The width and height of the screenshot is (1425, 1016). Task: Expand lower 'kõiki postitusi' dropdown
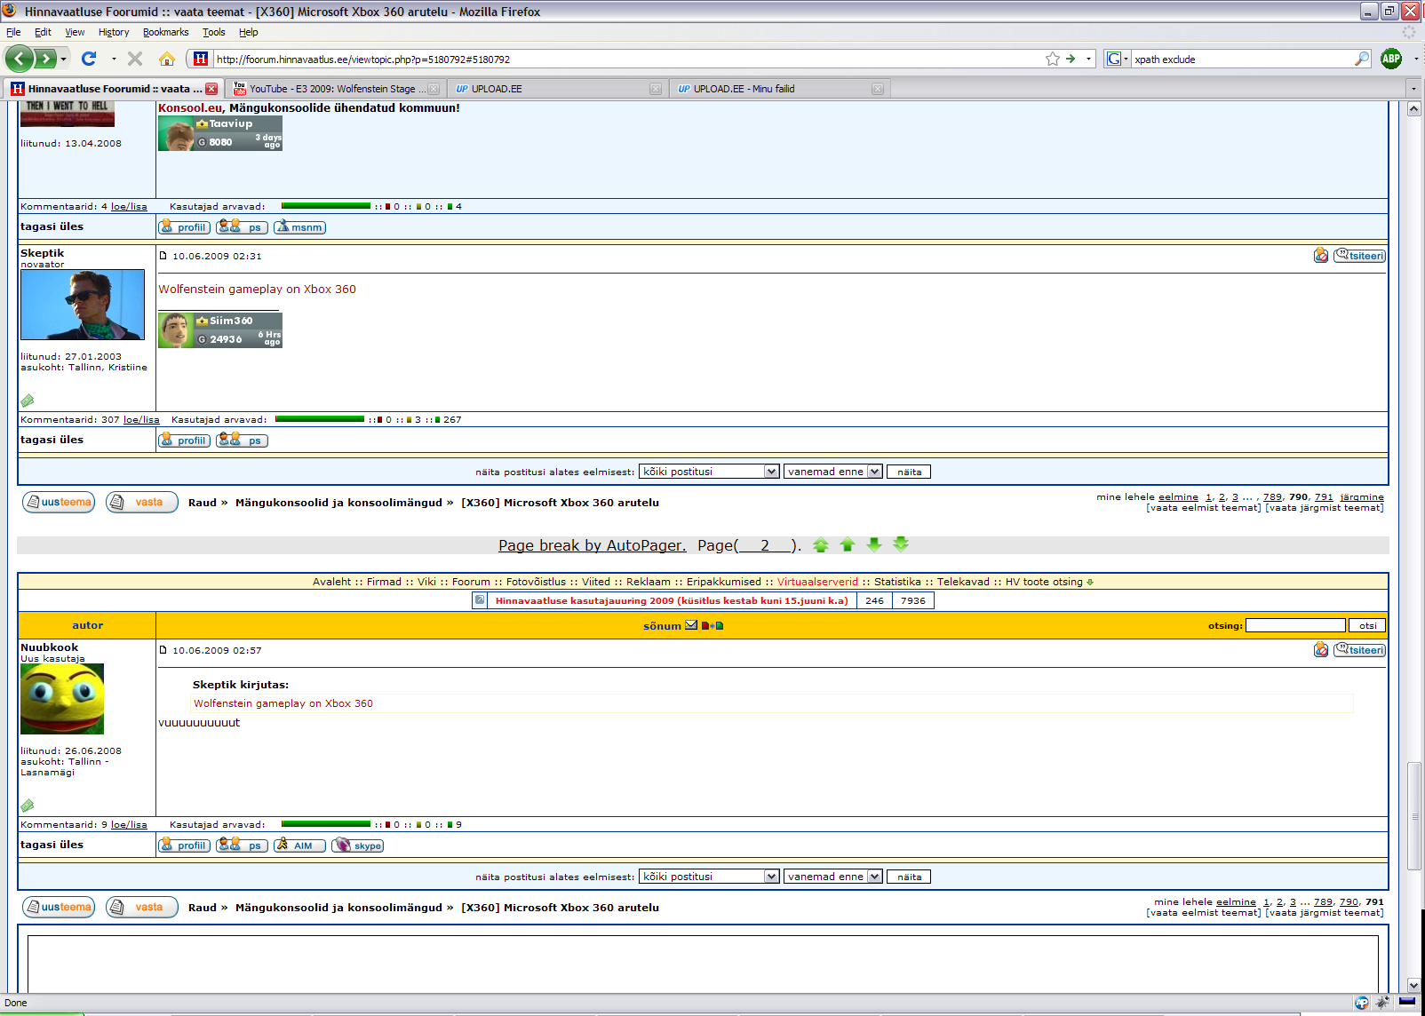(x=771, y=877)
